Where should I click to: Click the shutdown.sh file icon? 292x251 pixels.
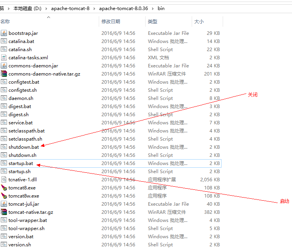(x=4, y=155)
